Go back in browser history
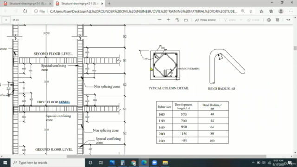 (x=6, y=11)
